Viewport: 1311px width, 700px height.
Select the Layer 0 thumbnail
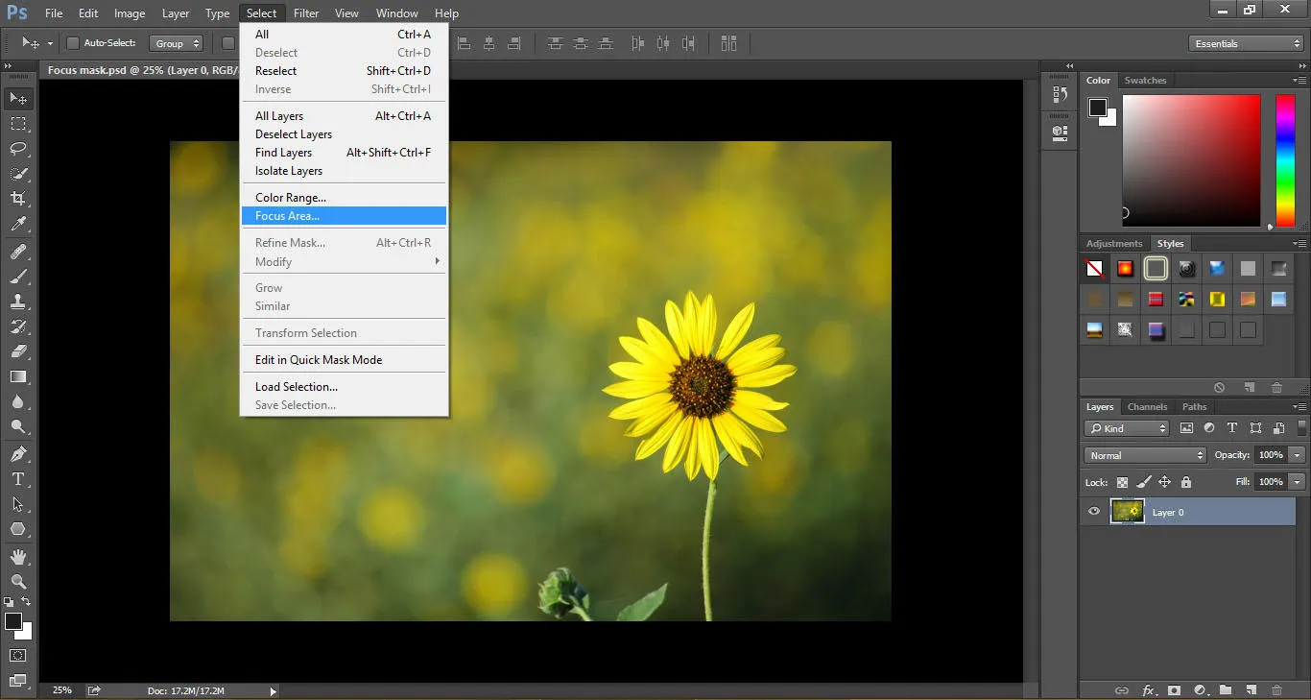click(x=1128, y=512)
